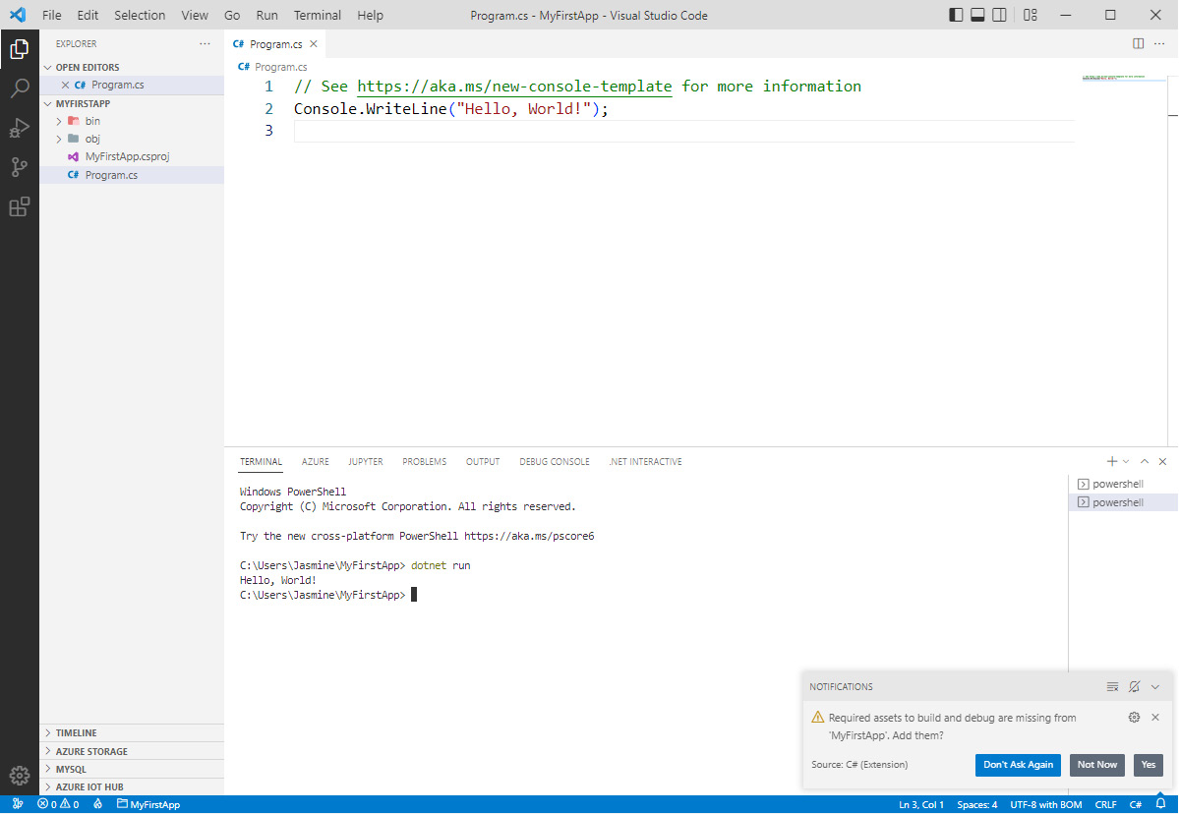
Task: Go to line via Ln 3, Col 1
Action: point(921,804)
